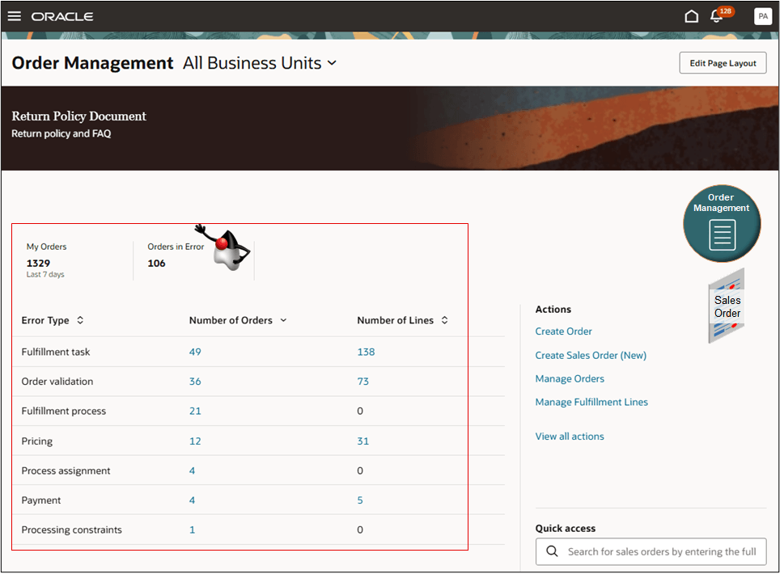
Task: Select Create Sales Order (New) action
Action: (x=591, y=355)
